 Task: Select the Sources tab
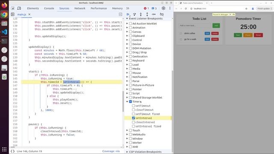click(x=64, y=9)
